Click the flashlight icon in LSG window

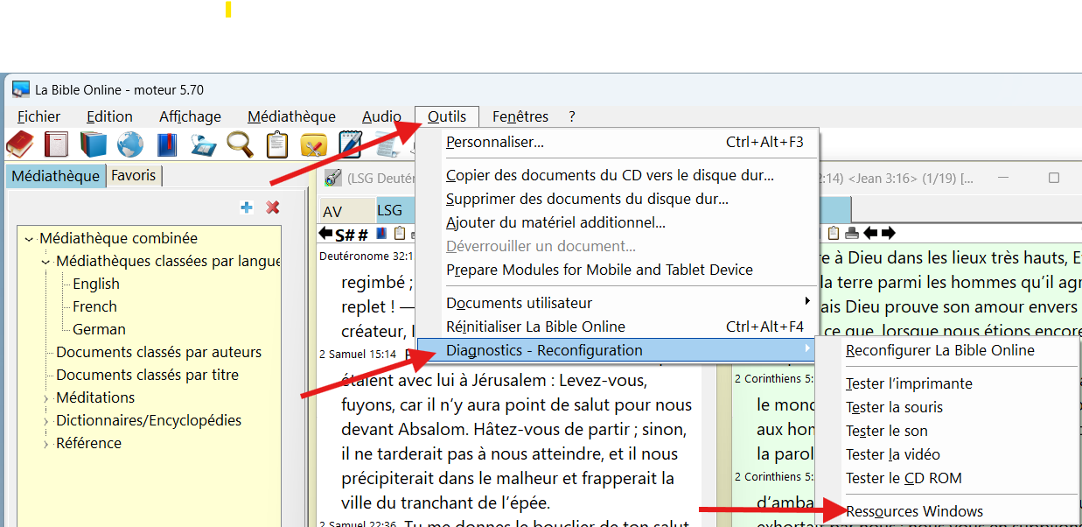click(x=332, y=179)
